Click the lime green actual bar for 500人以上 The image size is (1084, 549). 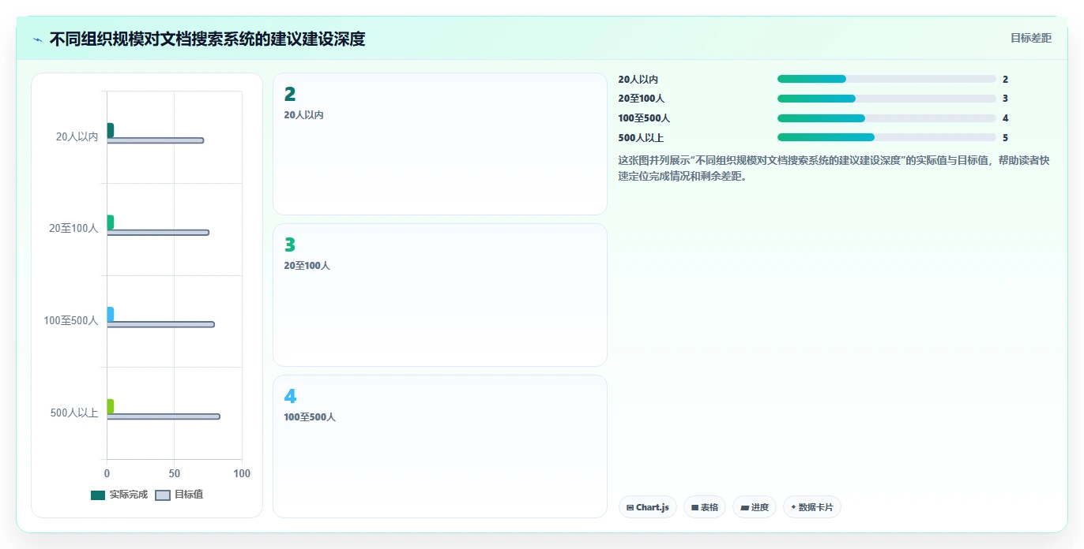[x=111, y=406]
